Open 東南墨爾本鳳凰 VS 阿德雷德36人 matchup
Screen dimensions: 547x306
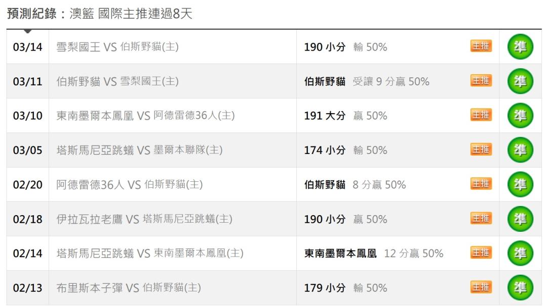coord(145,116)
